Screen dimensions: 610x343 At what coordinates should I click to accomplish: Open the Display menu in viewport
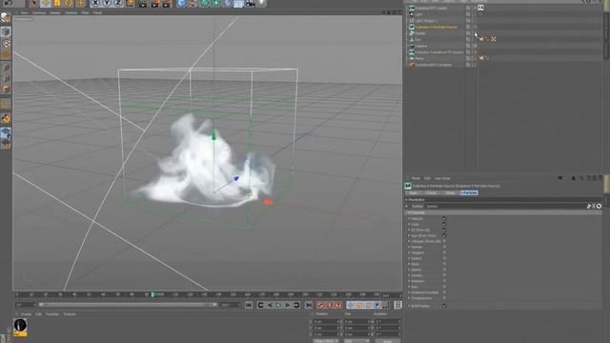tap(55, 12)
